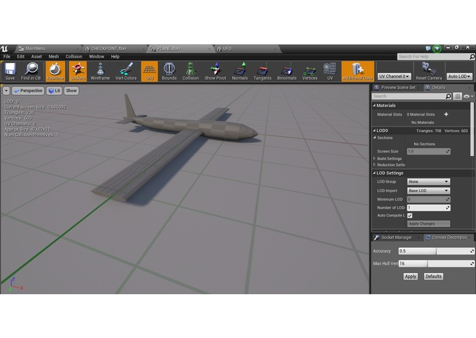Open the Window menu
The image size is (476, 338).
(97, 56)
